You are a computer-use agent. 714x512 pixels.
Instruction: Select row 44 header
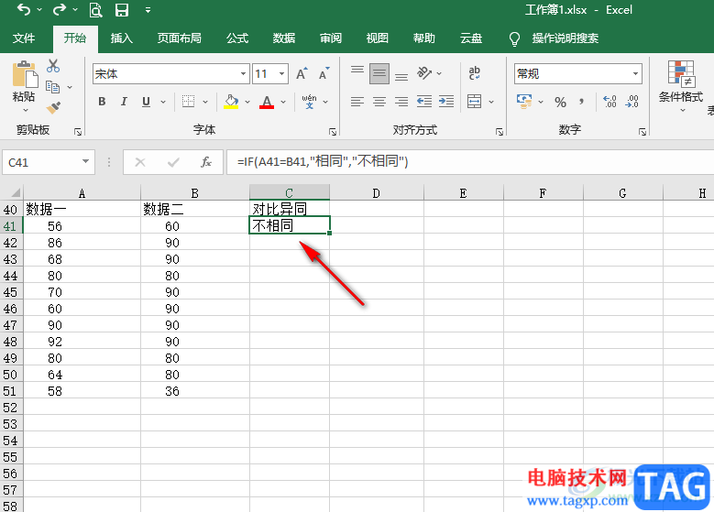(x=11, y=276)
